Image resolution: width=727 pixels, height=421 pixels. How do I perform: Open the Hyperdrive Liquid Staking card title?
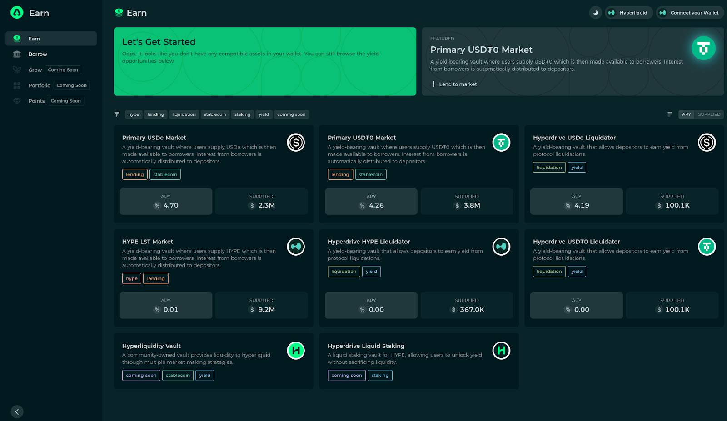[x=366, y=346]
